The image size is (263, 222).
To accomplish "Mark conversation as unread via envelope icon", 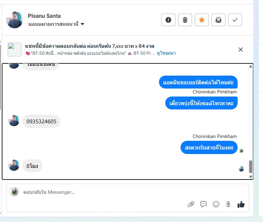I will pyautogui.click(x=218, y=20).
